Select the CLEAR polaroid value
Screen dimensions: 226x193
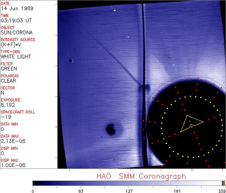coord(9,81)
